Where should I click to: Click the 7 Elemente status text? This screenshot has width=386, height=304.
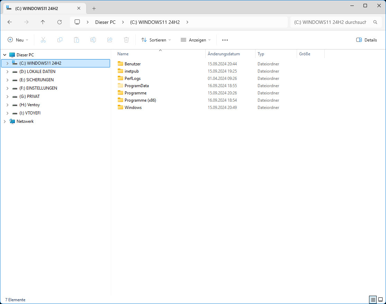(x=15, y=300)
